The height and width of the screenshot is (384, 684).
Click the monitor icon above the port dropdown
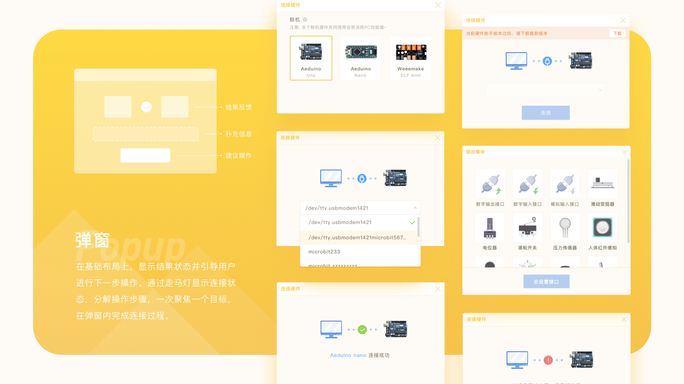331,178
